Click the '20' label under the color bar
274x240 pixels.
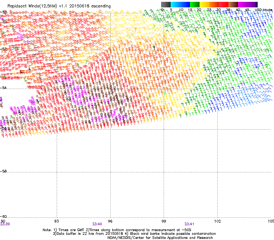pyautogui.click(x=199, y=10)
